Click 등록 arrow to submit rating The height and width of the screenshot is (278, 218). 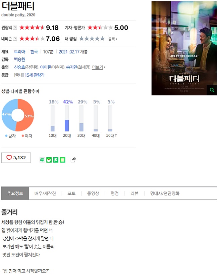pyautogui.click(x=113, y=39)
